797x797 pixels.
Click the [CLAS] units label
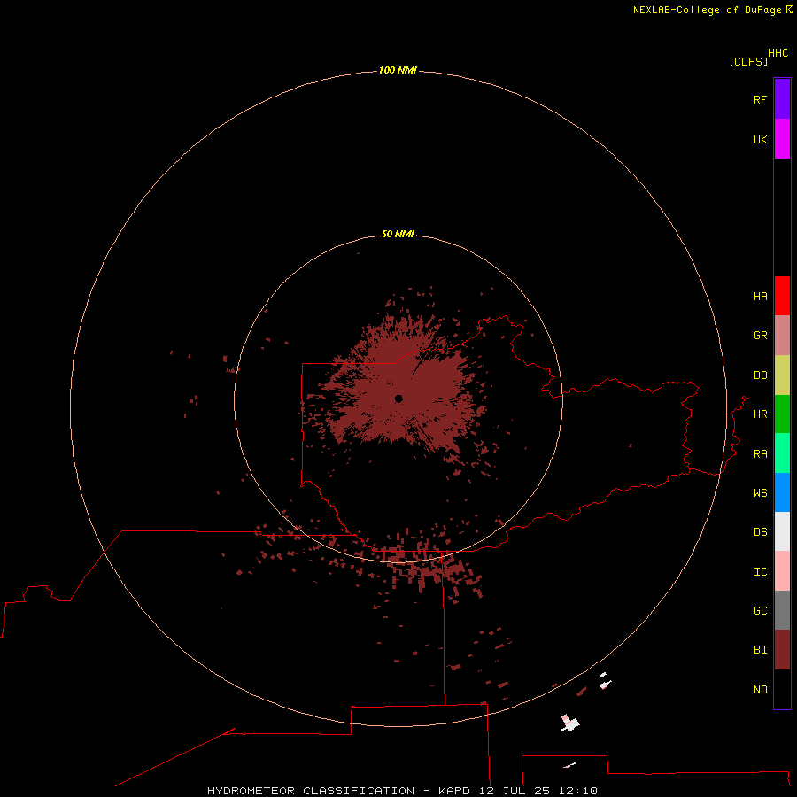(x=748, y=61)
